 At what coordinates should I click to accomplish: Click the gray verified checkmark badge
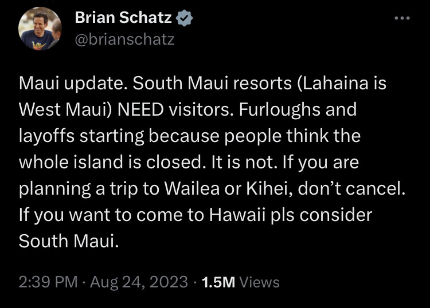[x=184, y=18]
